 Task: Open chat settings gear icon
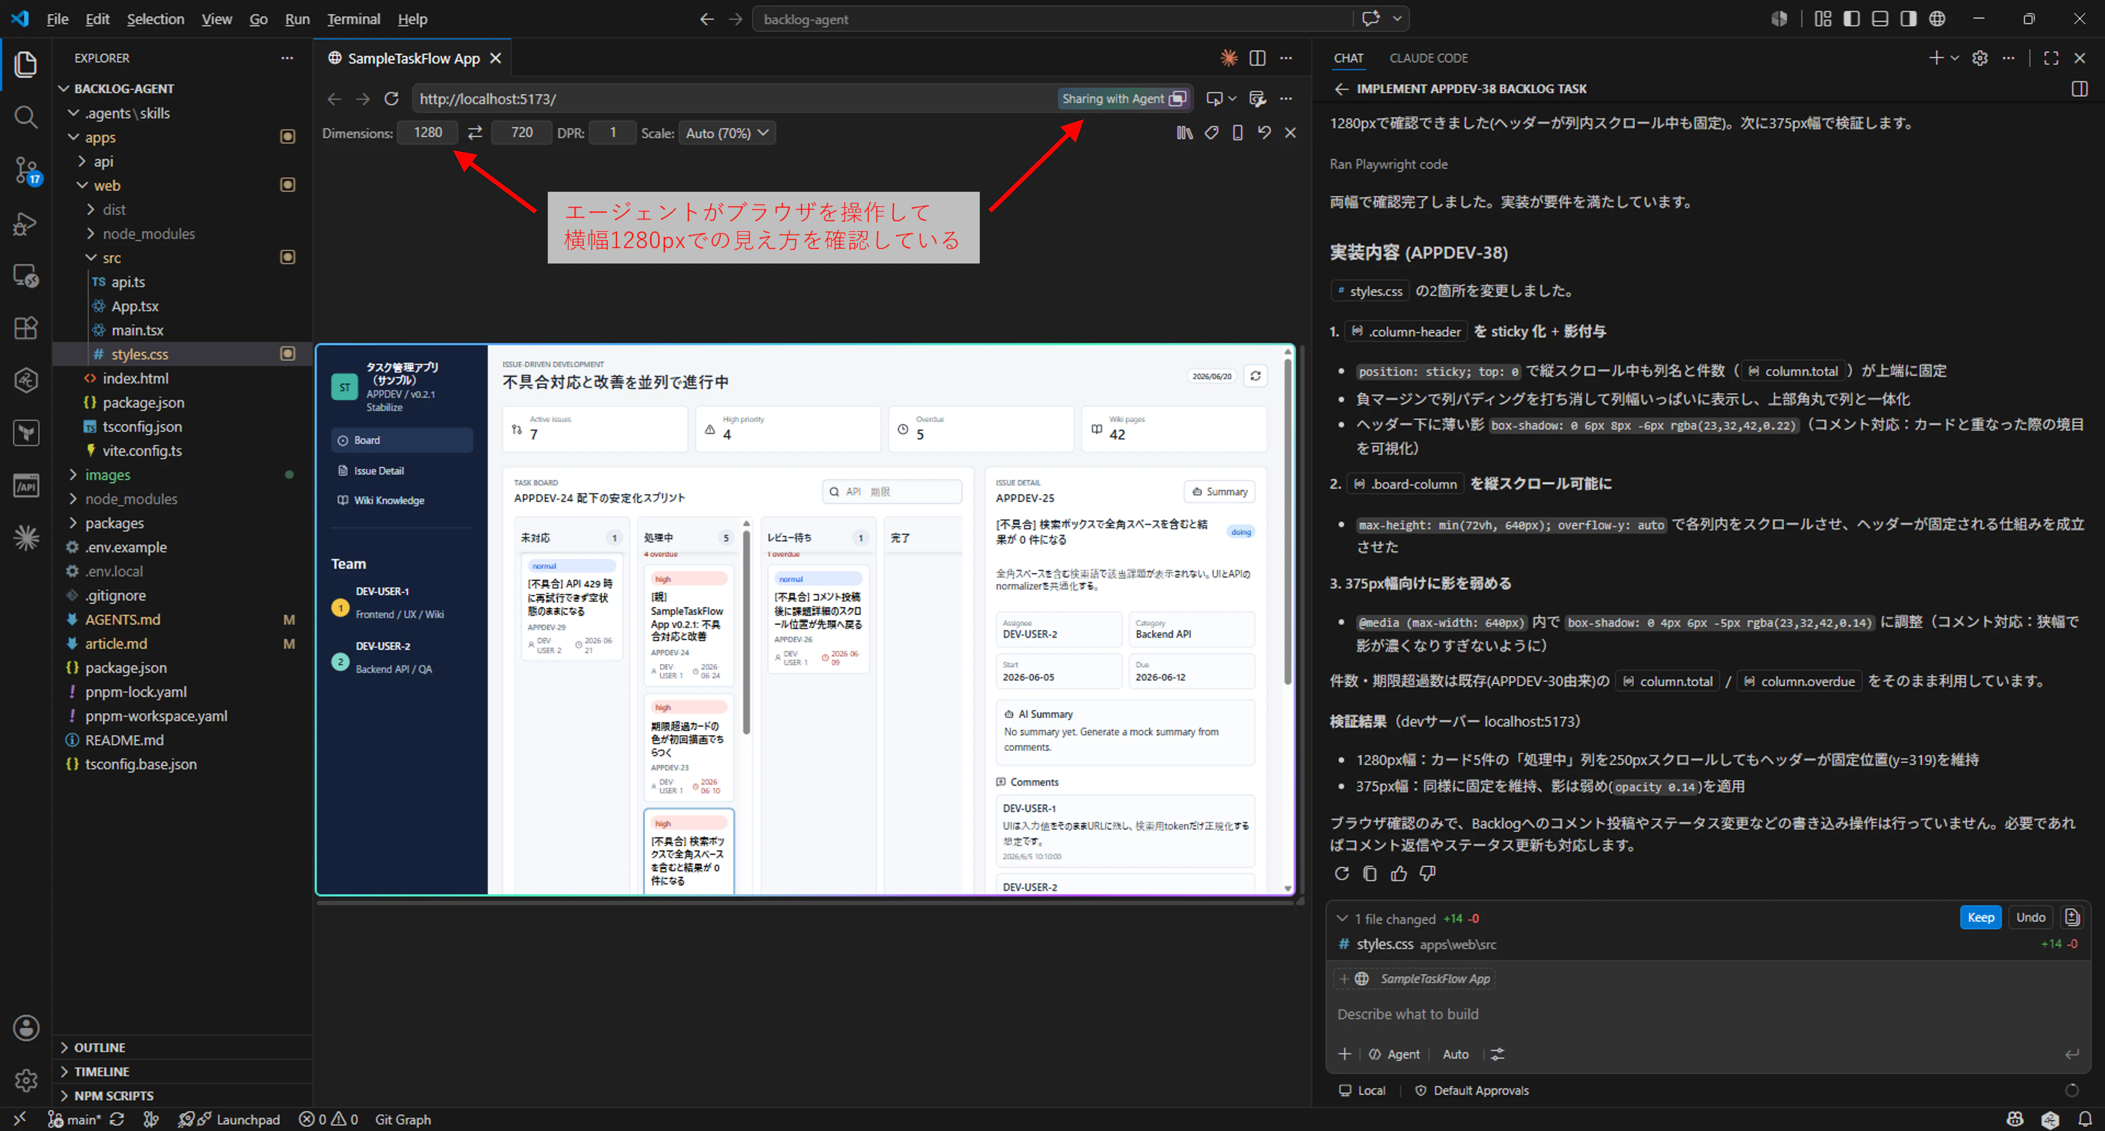click(1979, 58)
